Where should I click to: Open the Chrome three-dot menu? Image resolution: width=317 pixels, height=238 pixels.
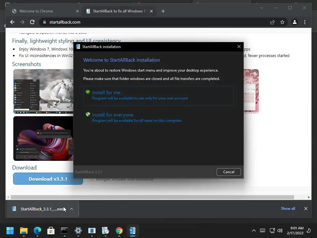[305, 22]
